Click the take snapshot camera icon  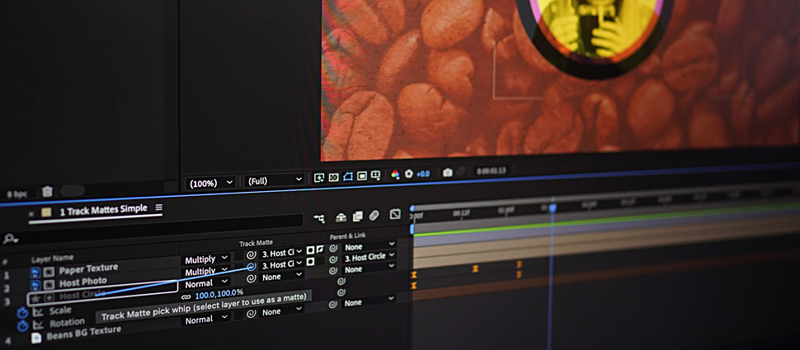tap(448, 173)
